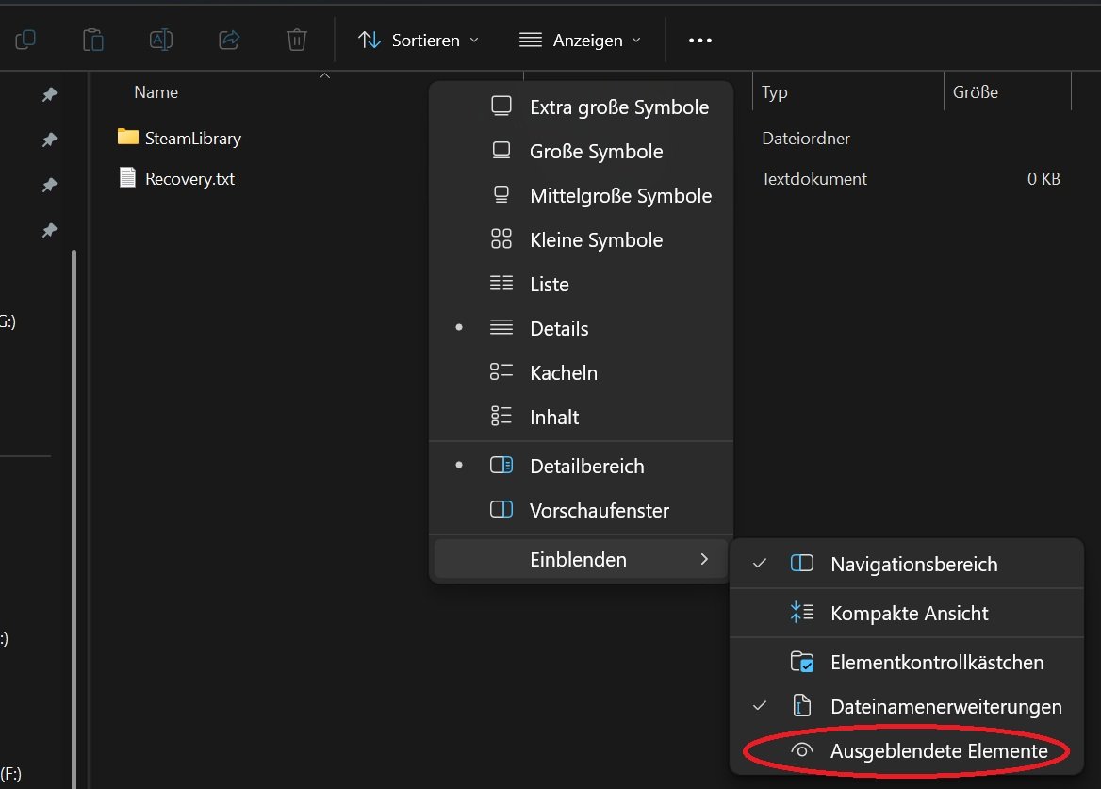
Task: Click the Größe column header
Action: click(975, 92)
